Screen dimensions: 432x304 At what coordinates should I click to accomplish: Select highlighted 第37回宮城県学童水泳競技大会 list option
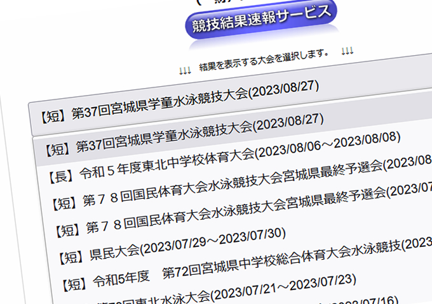click(x=232, y=128)
